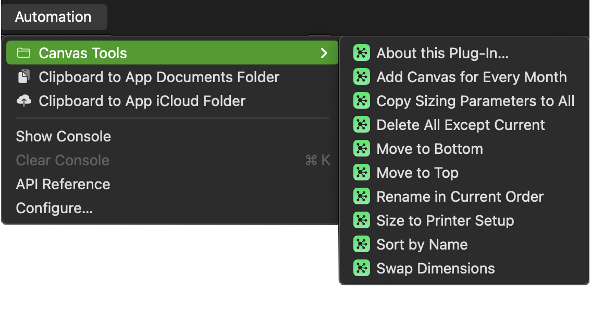Select Clipboard to App Documents Folder
Screen dimensions: 591x313
(159, 77)
